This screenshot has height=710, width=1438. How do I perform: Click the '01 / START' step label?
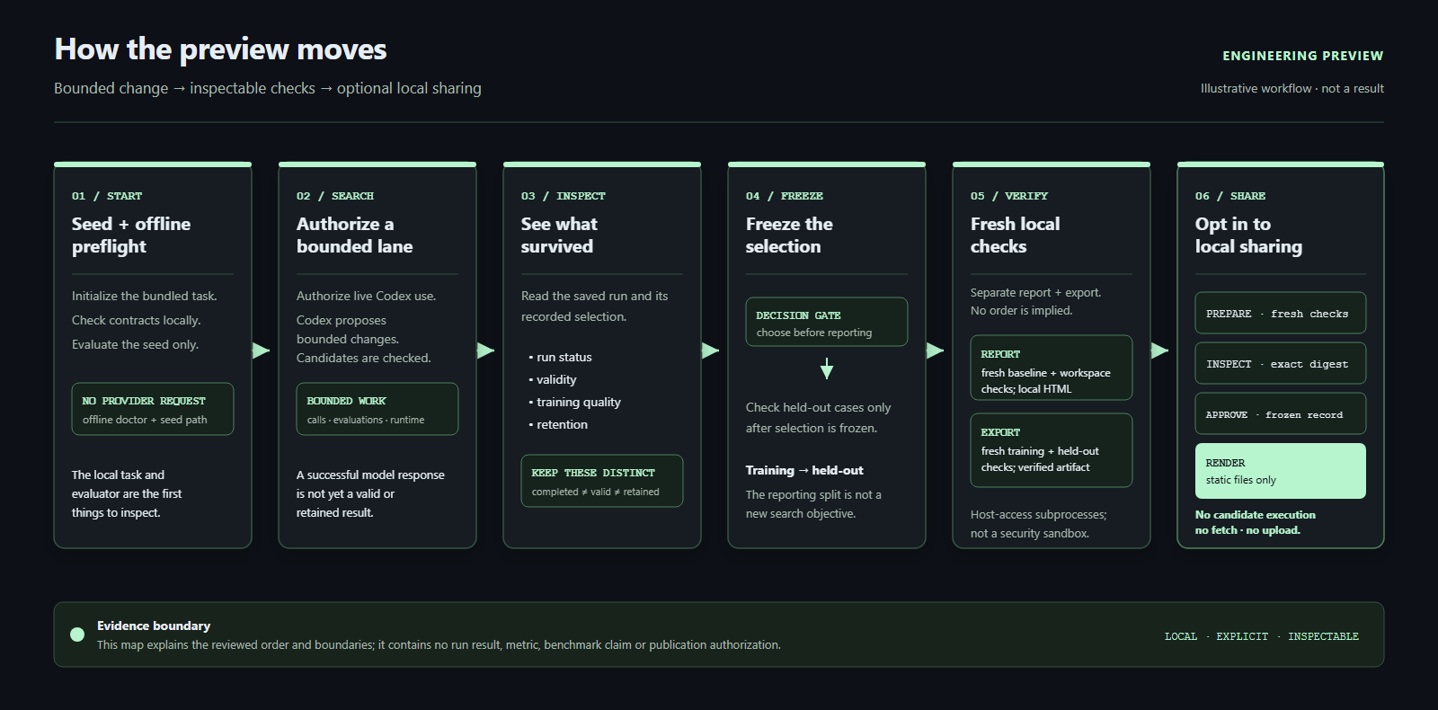pyautogui.click(x=107, y=196)
